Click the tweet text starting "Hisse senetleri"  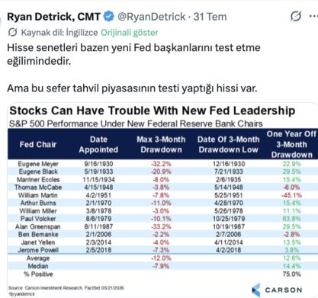tap(133, 54)
